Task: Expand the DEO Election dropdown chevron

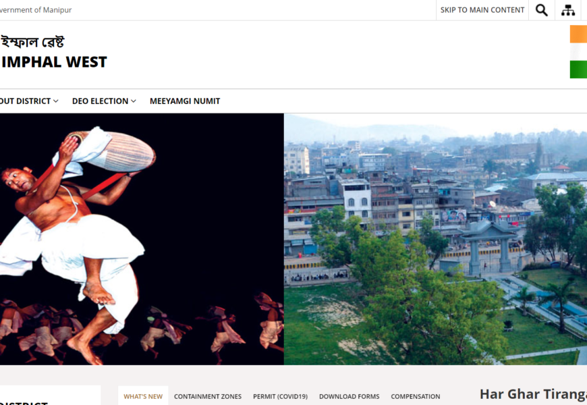Action: point(134,101)
